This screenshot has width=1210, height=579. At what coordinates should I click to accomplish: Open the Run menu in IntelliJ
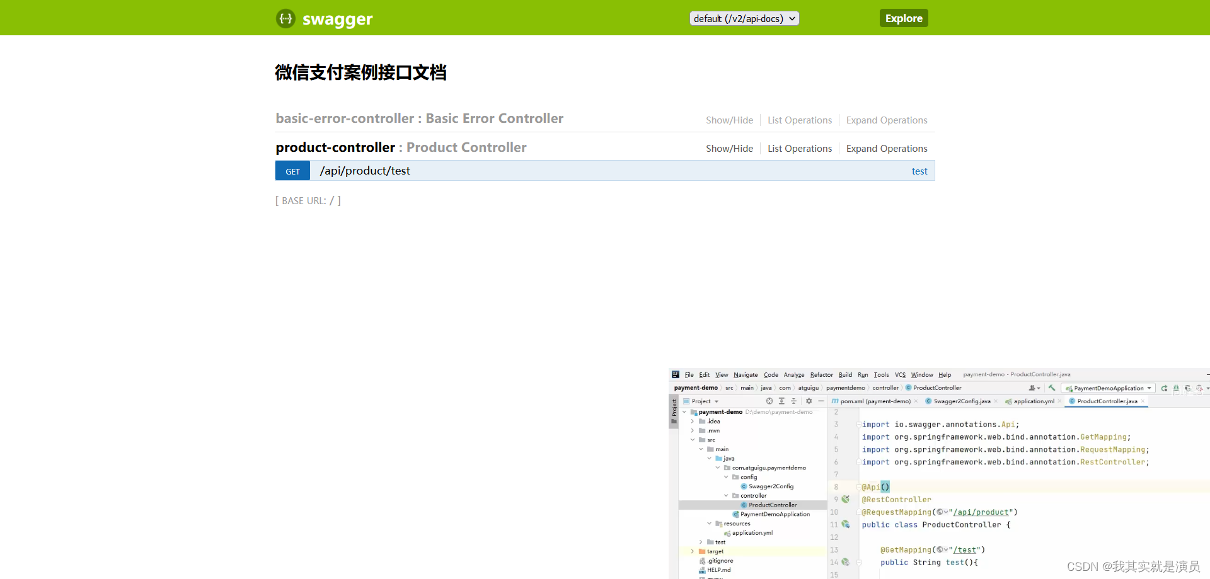pyautogui.click(x=863, y=375)
